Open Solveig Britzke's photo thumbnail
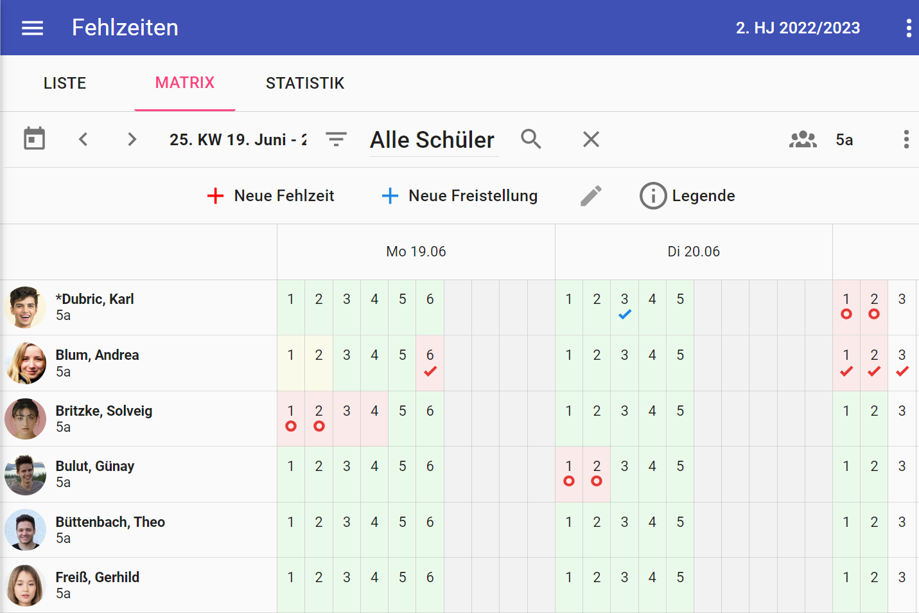This screenshot has width=919, height=613. coord(25,419)
